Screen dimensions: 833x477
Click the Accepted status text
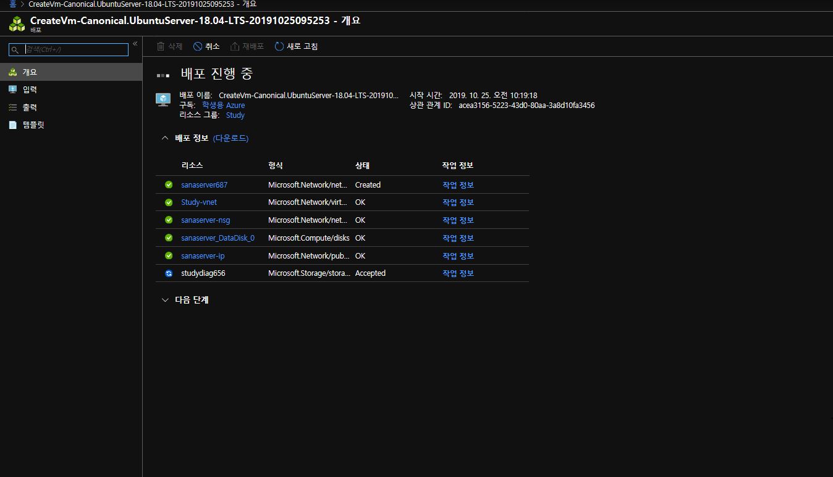370,273
